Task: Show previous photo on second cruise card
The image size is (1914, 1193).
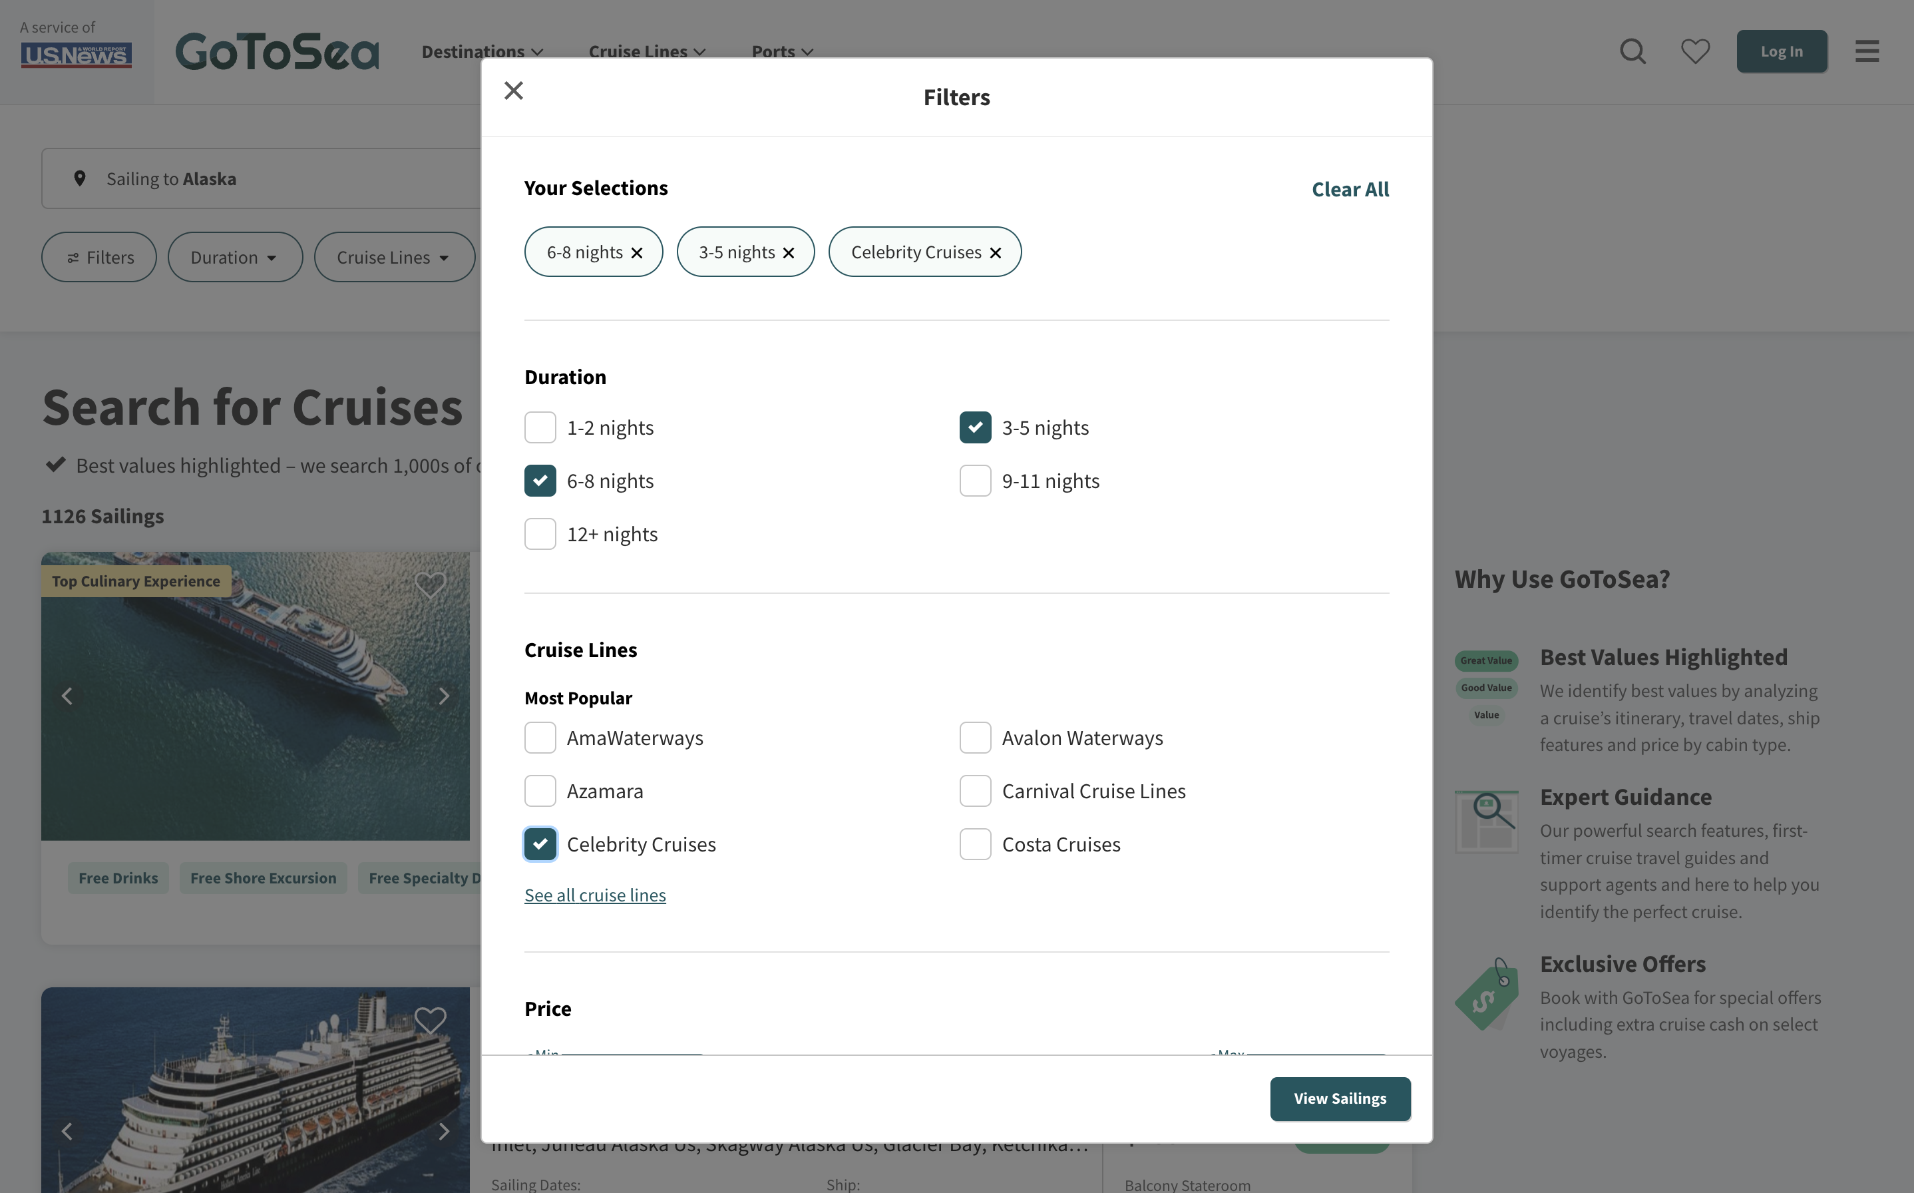Action: [x=67, y=1132]
